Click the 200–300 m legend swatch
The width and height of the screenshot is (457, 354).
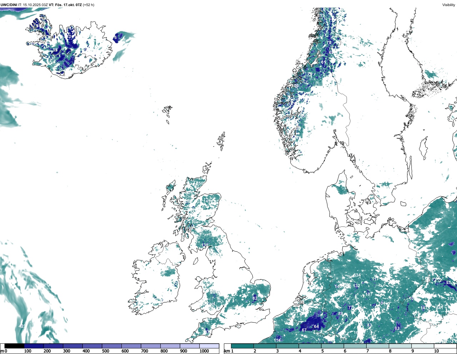53,346
